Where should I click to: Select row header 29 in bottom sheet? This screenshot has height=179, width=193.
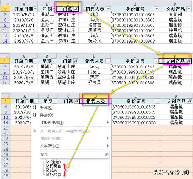click(6, 175)
